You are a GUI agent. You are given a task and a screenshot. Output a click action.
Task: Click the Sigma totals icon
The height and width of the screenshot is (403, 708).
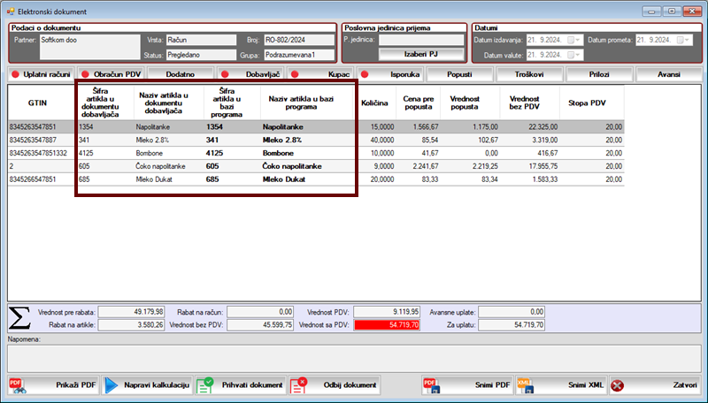tap(19, 318)
